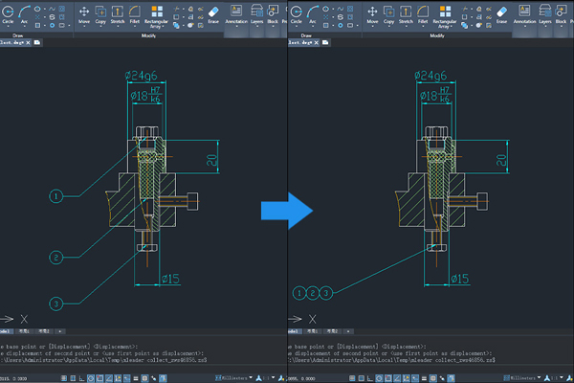Close the test.dwg document tab in the left window
Image resolution: width=574 pixels, height=383 pixels.
tap(28, 42)
